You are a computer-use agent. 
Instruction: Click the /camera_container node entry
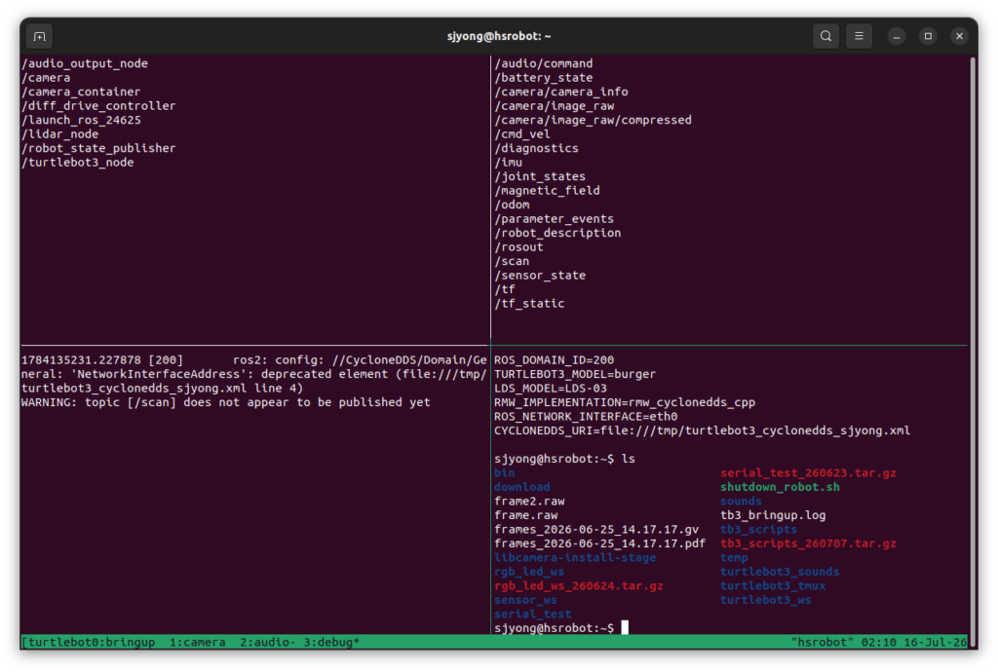coord(81,92)
